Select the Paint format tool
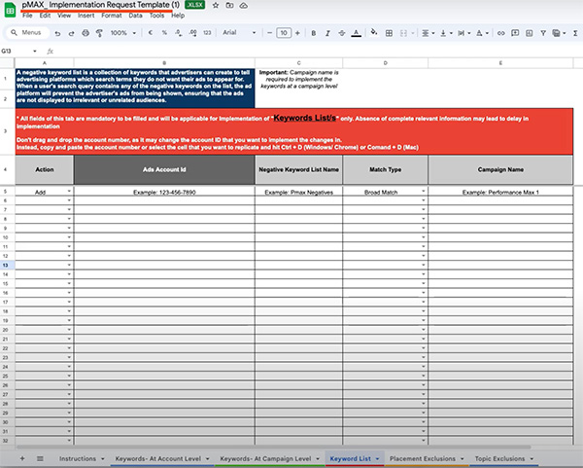The height and width of the screenshot is (468, 583). point(99,33)
